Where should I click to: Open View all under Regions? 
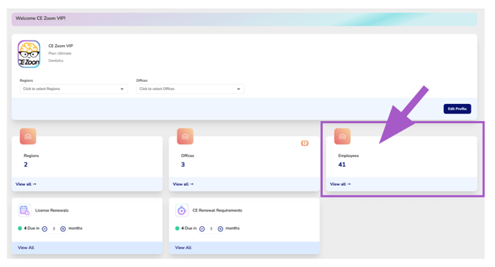(26, 184)
